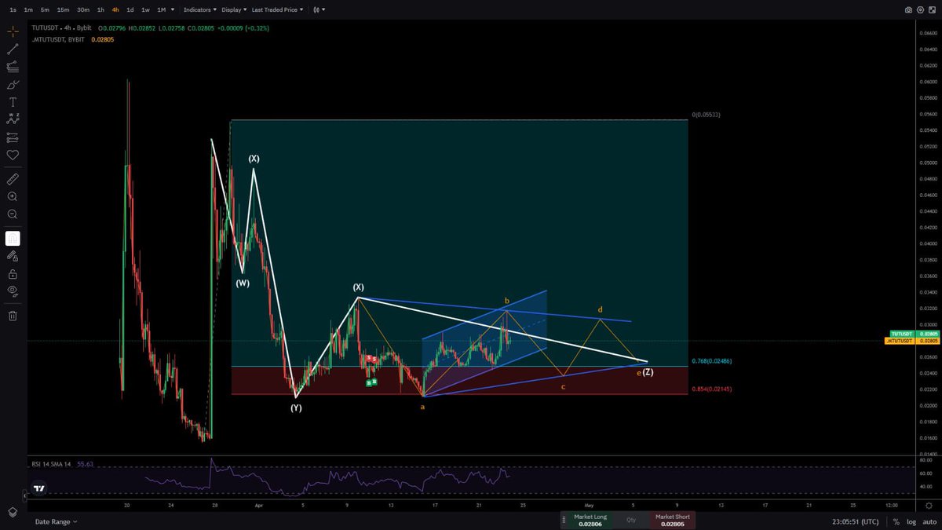This screenshot has width=942, height=530.
Task: Open the prediction and measurement tools
Action: [x=13, y=137]
